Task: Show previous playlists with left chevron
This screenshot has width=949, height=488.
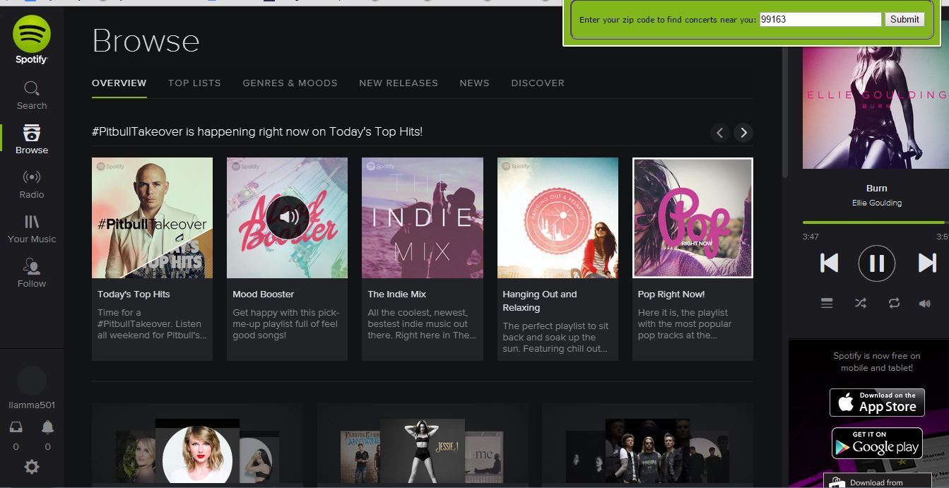Action: (719, 132)
